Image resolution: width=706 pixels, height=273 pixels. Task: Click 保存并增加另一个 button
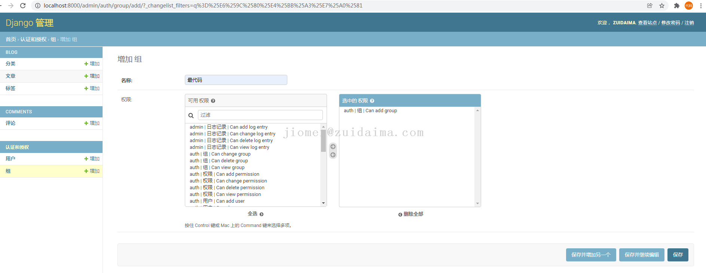591,255
